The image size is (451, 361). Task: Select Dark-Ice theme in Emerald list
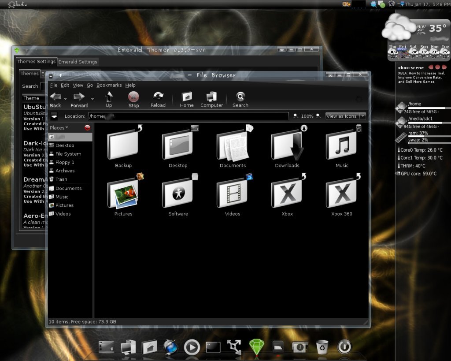pos(35,154)
